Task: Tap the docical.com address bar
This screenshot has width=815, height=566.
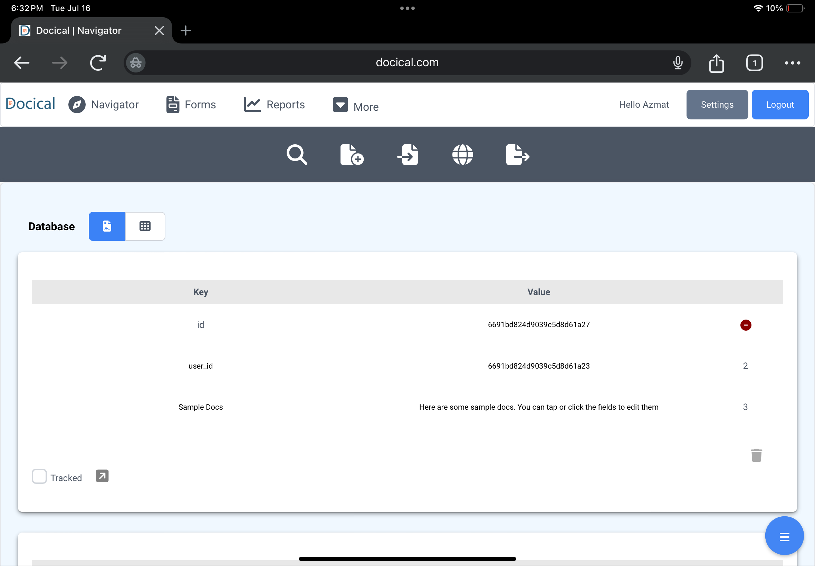Action: 407,63
